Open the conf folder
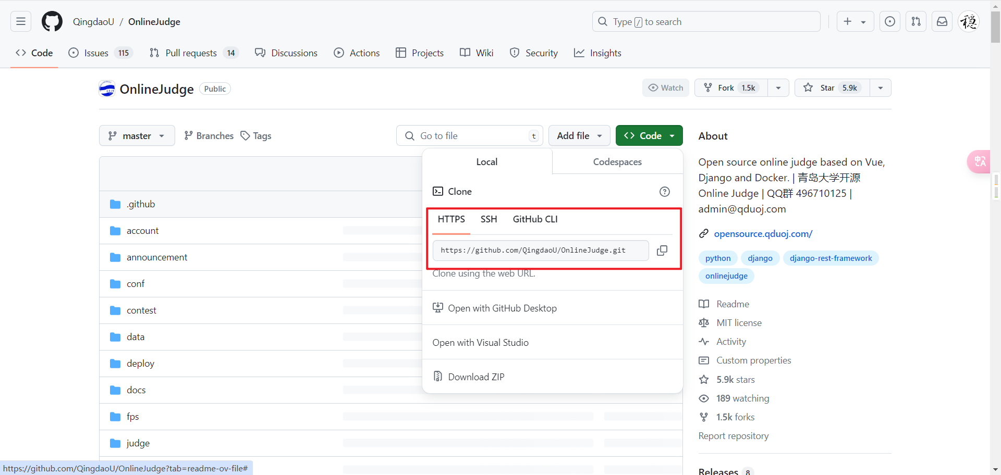This screenshot has height=475, width=1001. tap(136, 284)
